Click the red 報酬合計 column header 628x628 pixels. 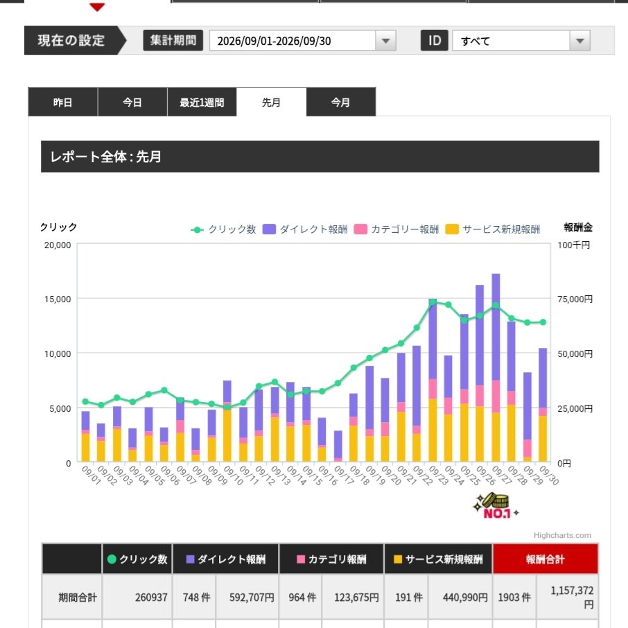[x=545, y=559]
